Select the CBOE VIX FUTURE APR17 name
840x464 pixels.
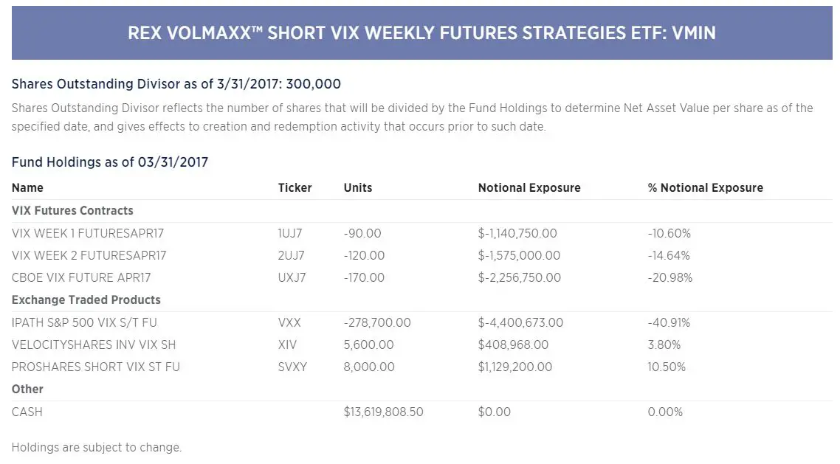click(x=81, y=278)
